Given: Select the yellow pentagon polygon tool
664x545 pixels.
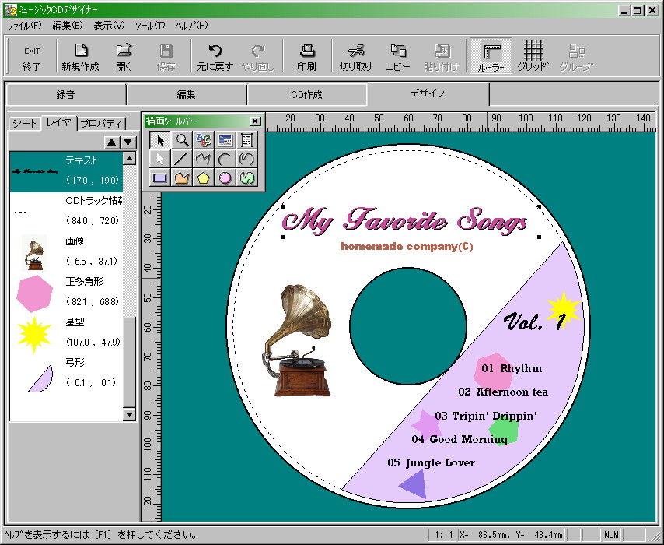Looking at the screenshot, I should tap(204, 178).
